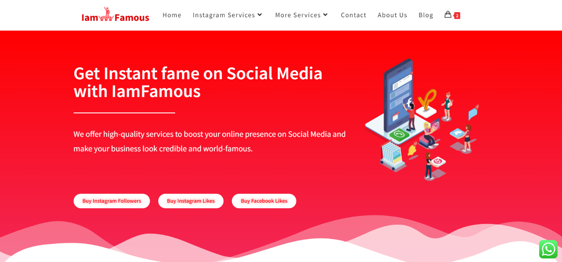Viewport: 562px width, 262px height.
Task: Click the Buy Instagram Likes button
Action: [191, 201]
